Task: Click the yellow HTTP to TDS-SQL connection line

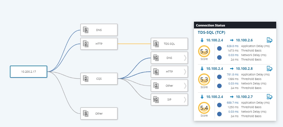Action: (134, 44)
